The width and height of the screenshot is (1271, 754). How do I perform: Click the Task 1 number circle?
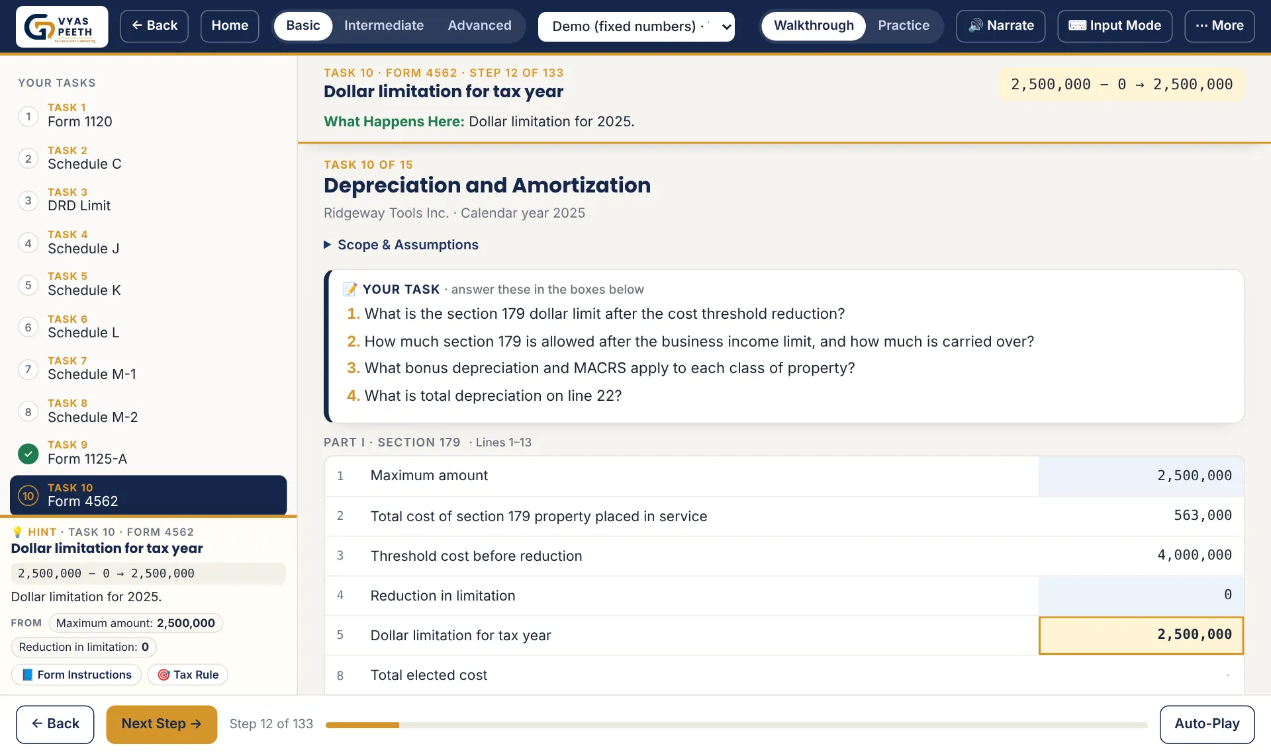[x=28, y=116]
